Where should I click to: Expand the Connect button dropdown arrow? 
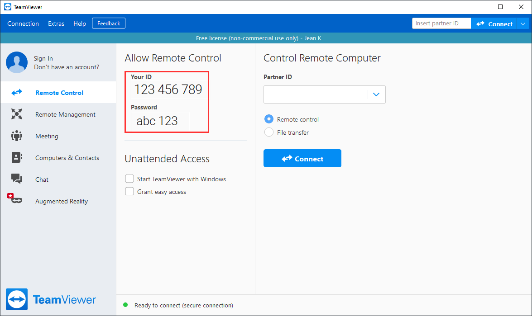pos(523,23)
